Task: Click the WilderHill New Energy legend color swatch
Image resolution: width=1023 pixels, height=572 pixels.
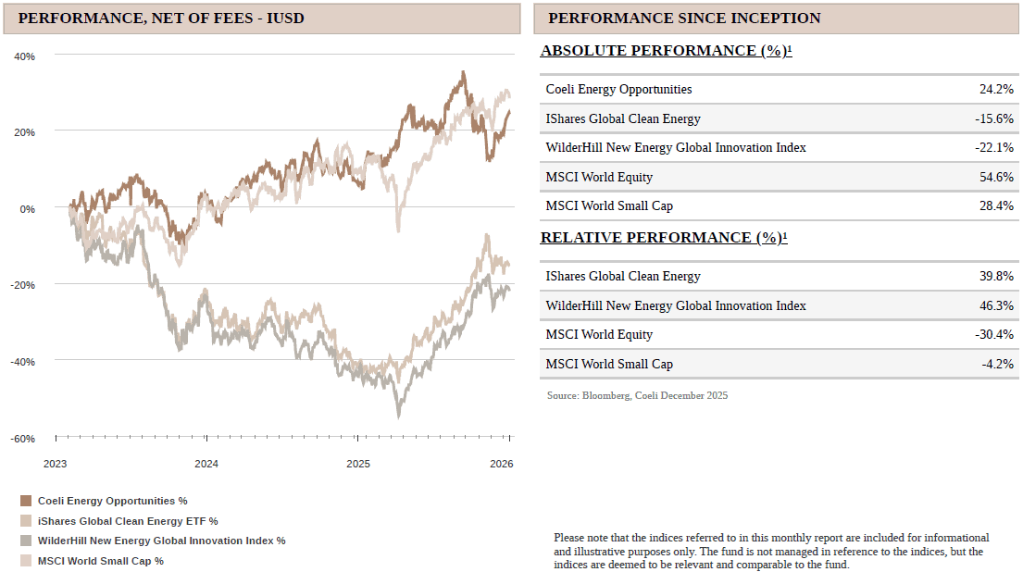Action: [x=26, y=541]
